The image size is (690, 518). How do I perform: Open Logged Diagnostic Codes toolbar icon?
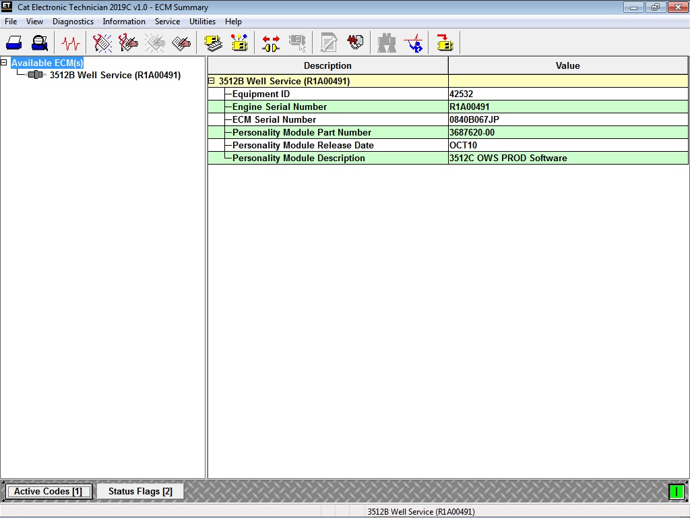[128, 43]
